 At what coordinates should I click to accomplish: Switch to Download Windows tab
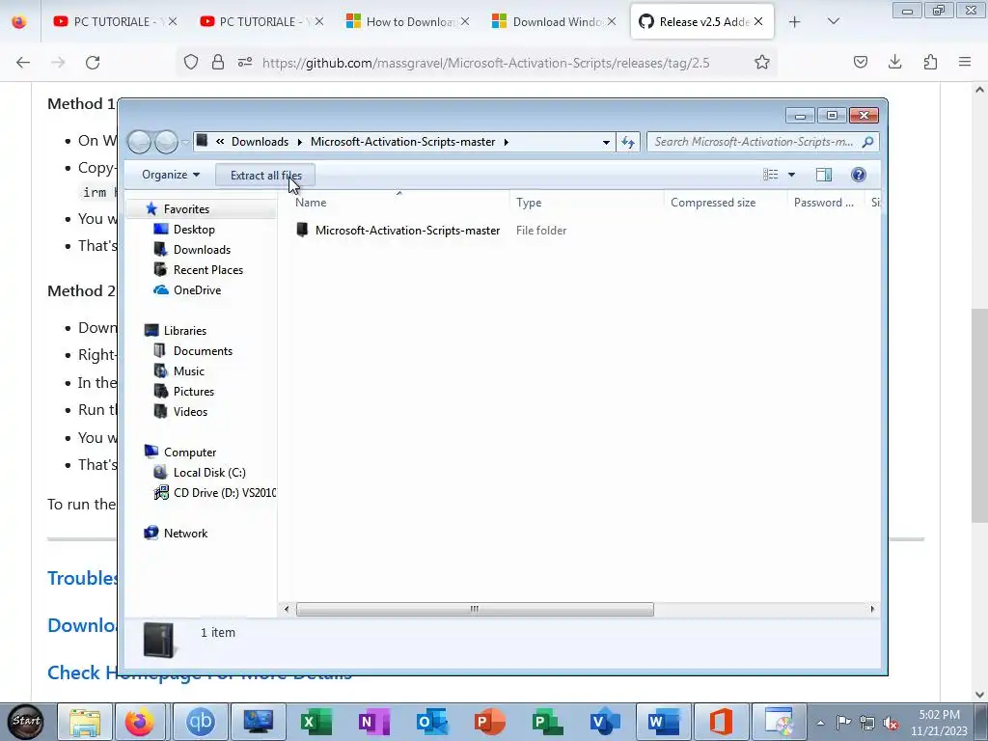[557, 21]
